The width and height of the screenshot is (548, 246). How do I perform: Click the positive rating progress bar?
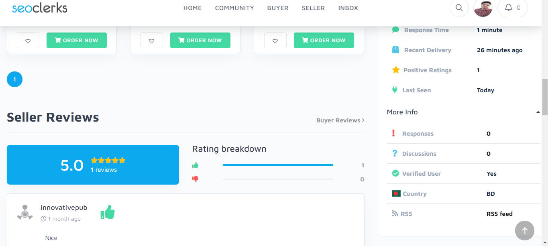278,165
